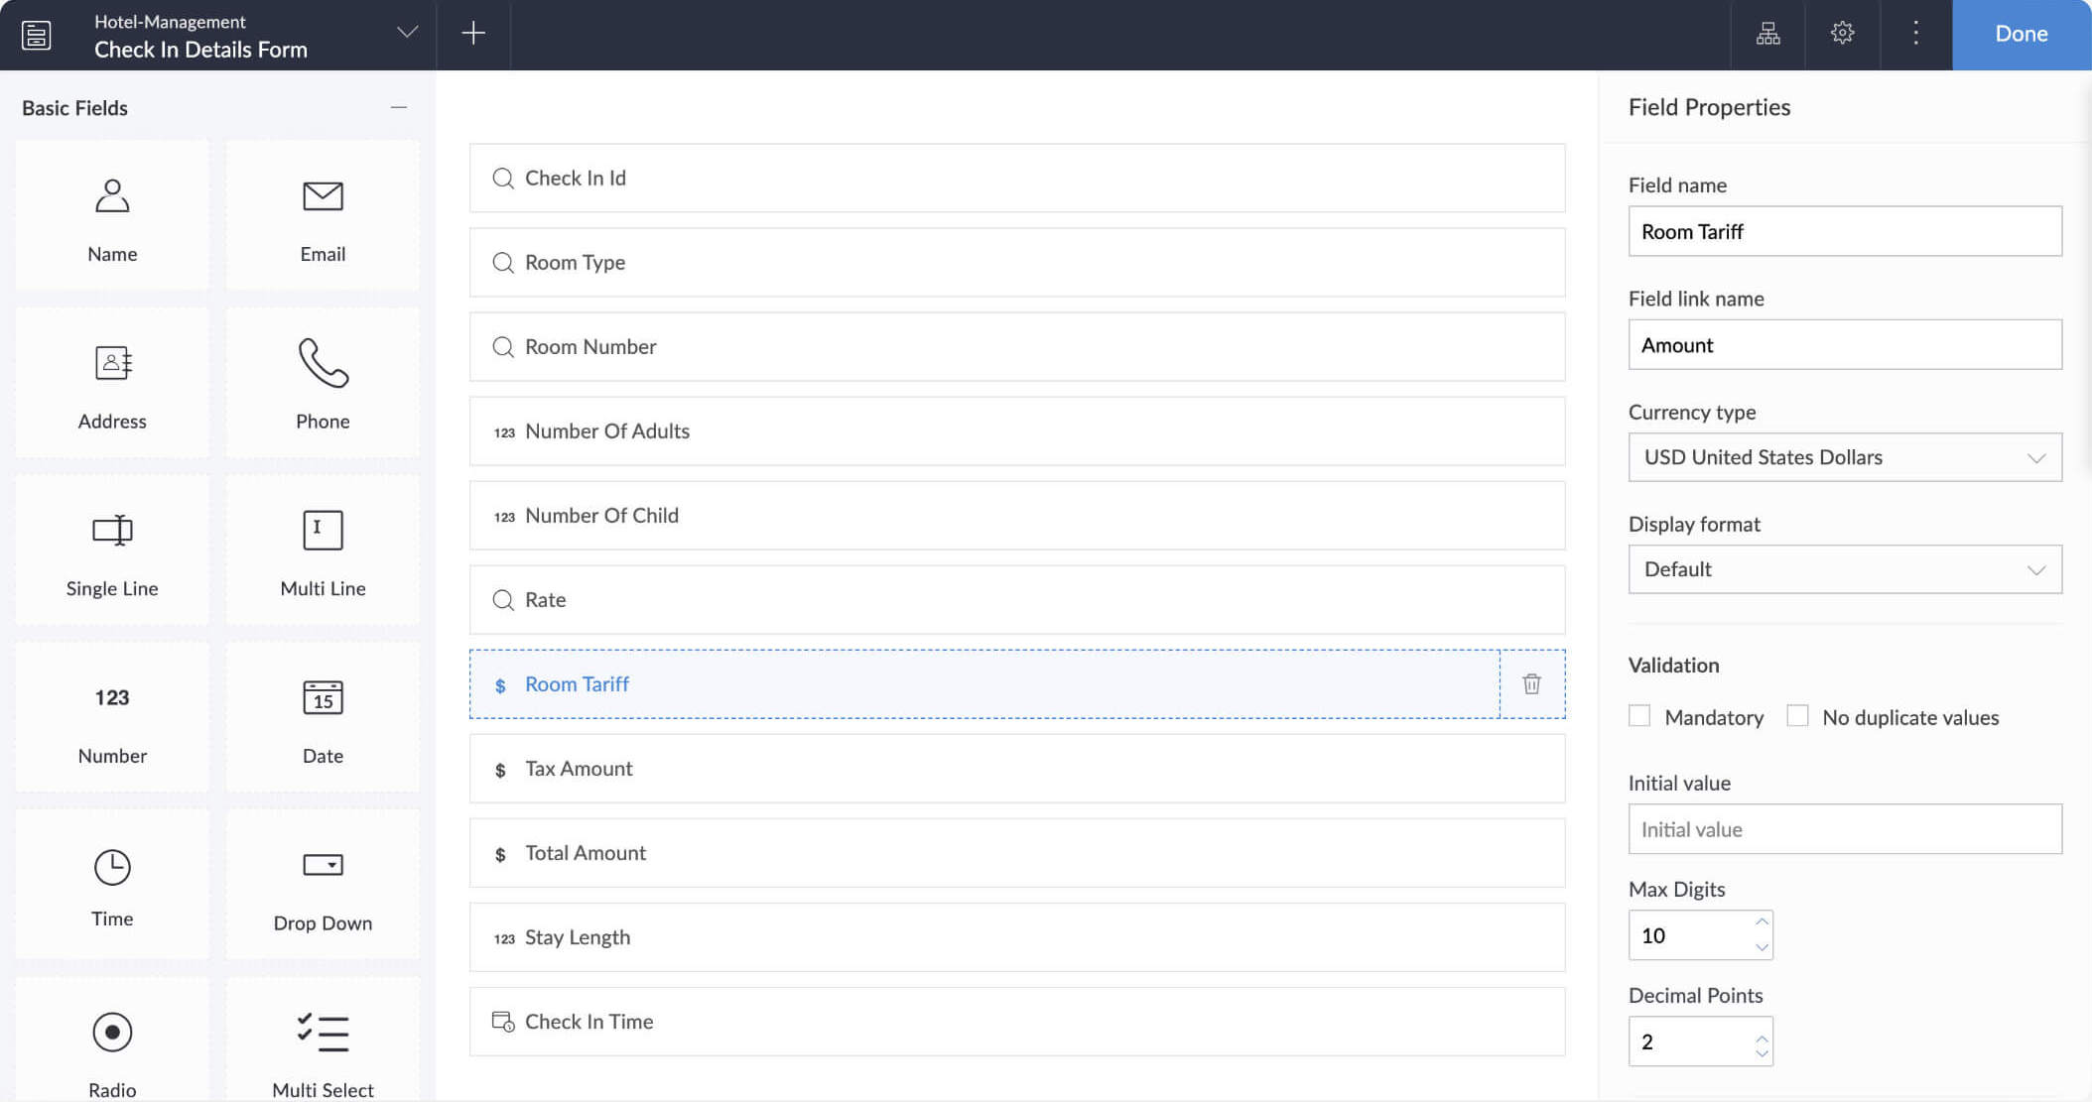Open the form settings gear icon
2092x1102 pixels.
tap(1842, 34)
